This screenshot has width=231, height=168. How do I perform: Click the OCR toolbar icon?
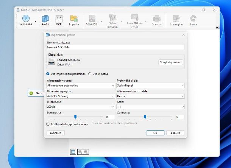(59, 18)
